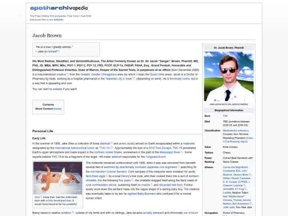The height and width of the screenshot is (216, 288).
Task: Follow the 'fully developed liver' caption link
Action: pyautogui.click(x=60, y=201)
